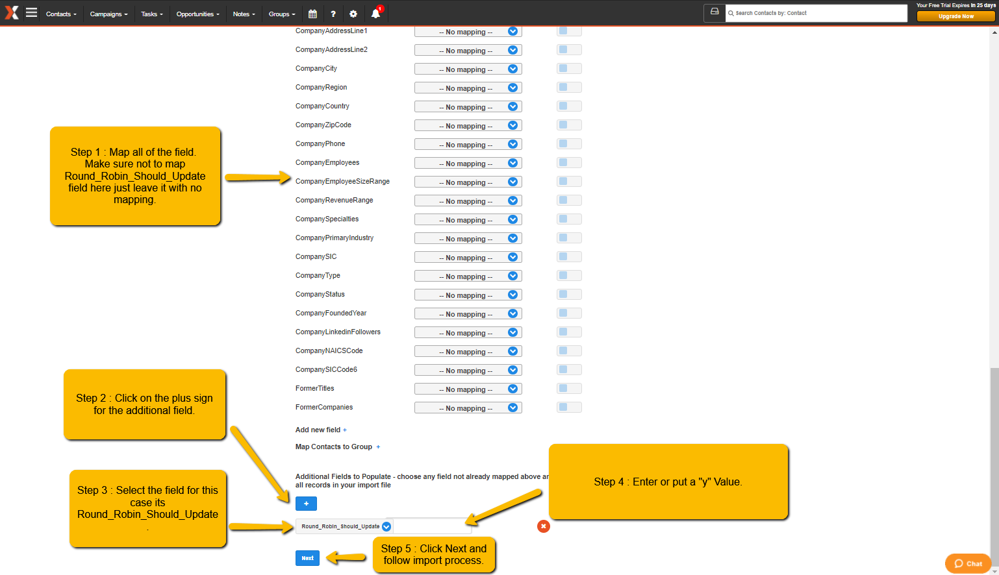Open the calendar icon in navbar

[312, 14]
